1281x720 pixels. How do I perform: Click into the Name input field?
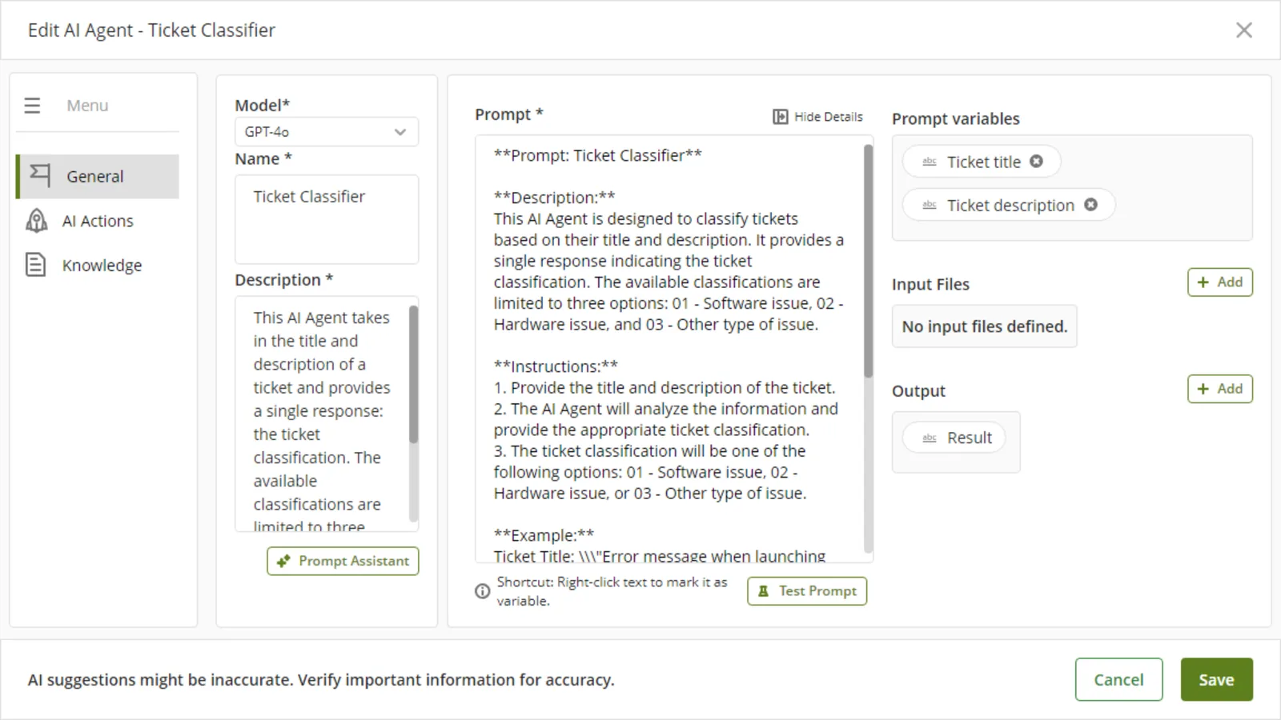tap(327, 219)
